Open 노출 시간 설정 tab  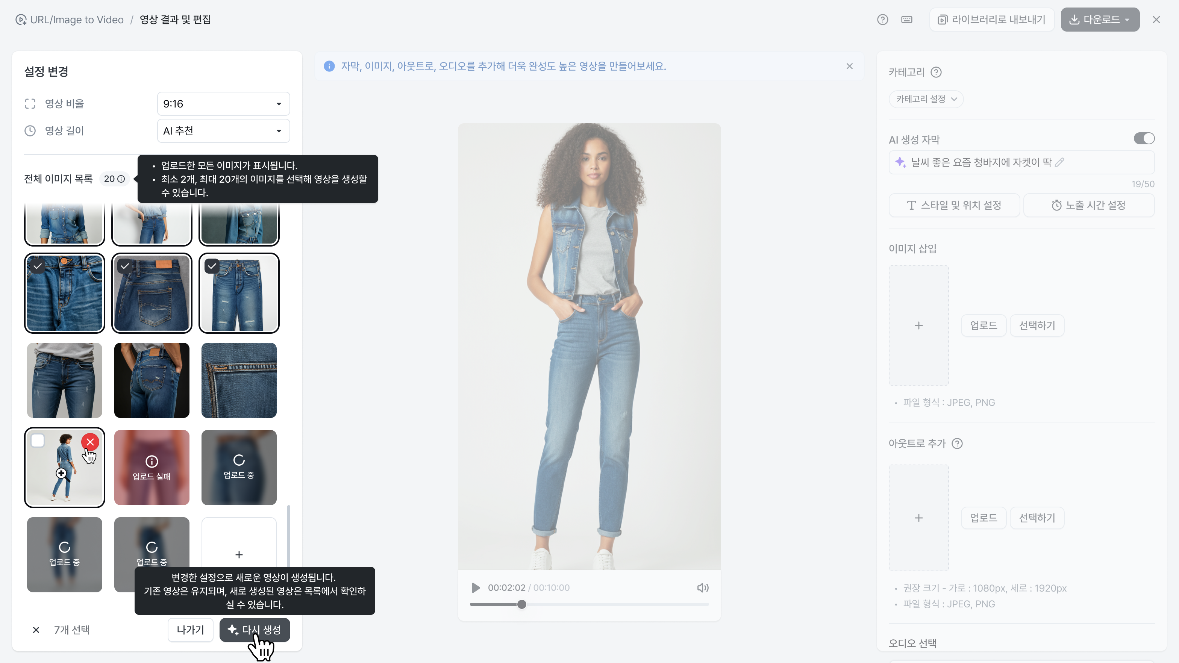tap(1089, 205)
